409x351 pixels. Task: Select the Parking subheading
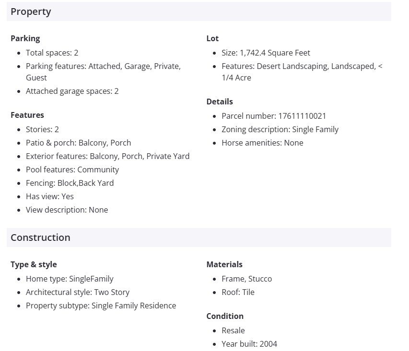pos(25,38)
